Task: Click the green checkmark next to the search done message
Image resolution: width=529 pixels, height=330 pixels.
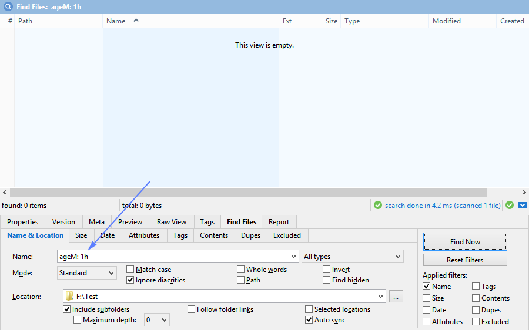Action: (379, 206)
